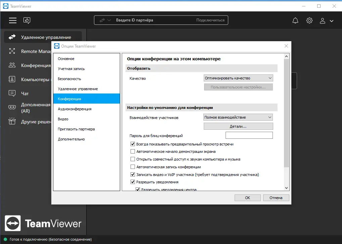Click the connection mode arrows icon
Screen dimensions: 342x244
pos(102,20)
